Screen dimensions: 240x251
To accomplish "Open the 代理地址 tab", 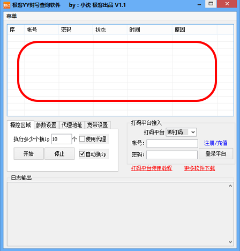I will coord(72,125).
